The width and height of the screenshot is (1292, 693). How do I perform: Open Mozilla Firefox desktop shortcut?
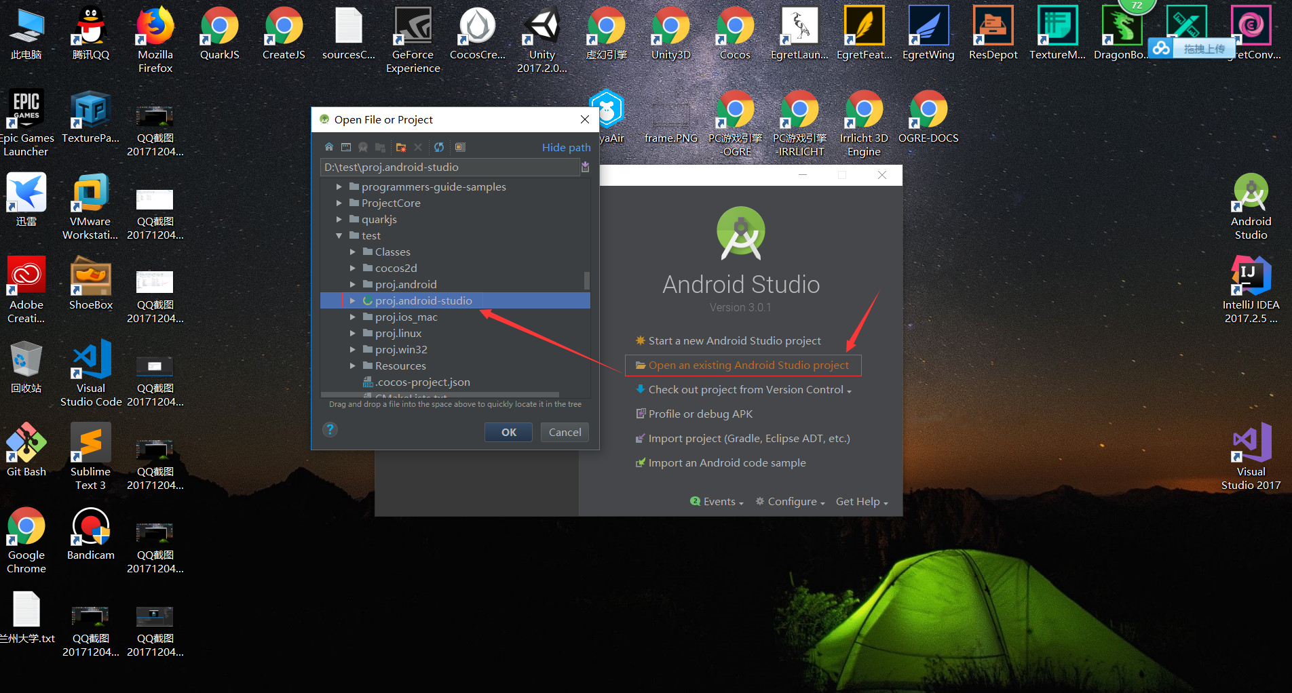155,40
